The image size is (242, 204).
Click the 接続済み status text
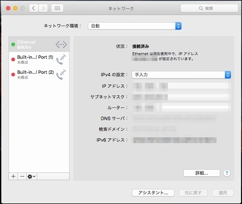point(141,47)
